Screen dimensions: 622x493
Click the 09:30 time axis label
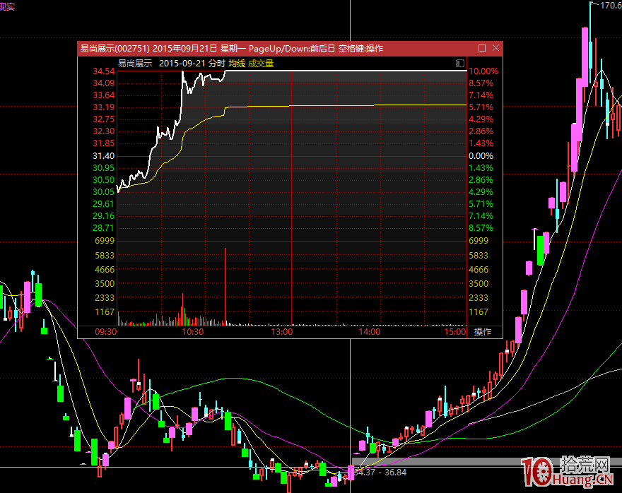click(106, 332)
